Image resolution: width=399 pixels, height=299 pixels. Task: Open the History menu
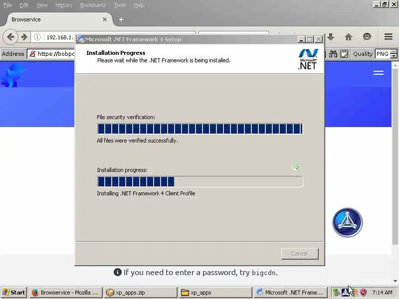tap(64, 5)
